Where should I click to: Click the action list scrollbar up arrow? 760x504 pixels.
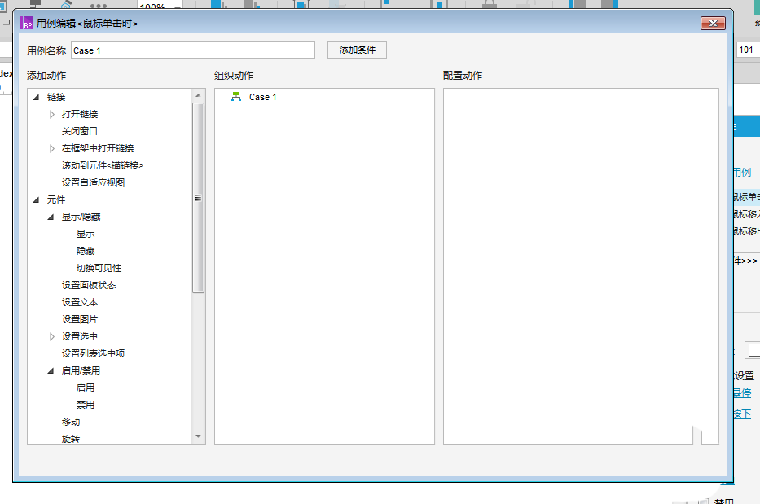point(198,95)
